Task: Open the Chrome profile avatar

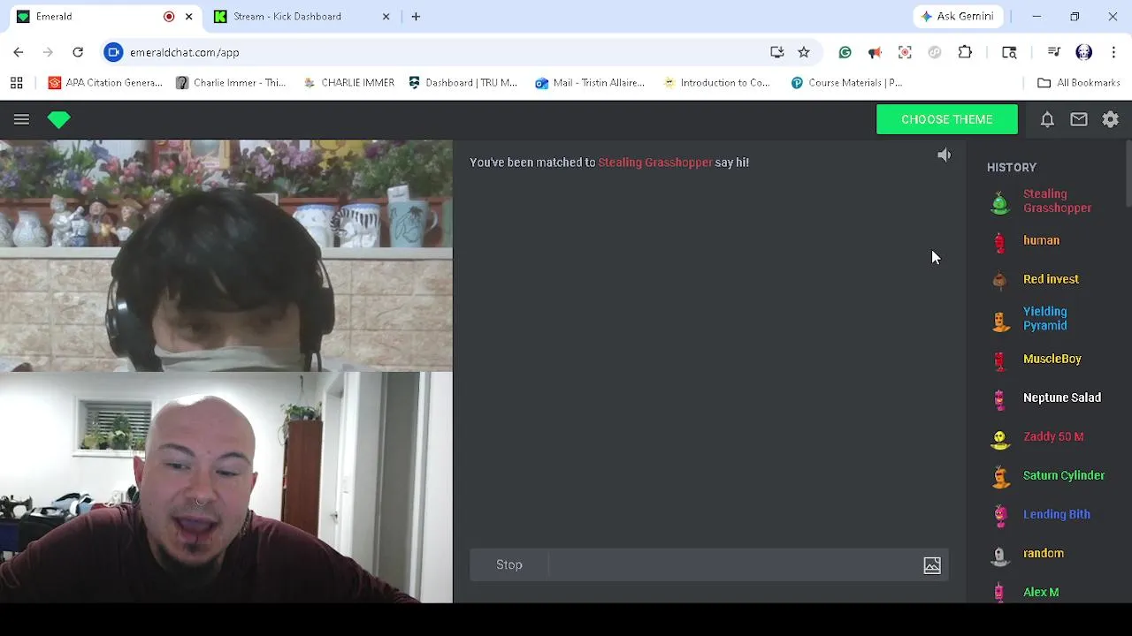Action: [1084, 52]
